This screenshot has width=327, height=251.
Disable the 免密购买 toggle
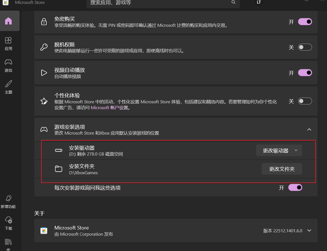tap(305, 21)
